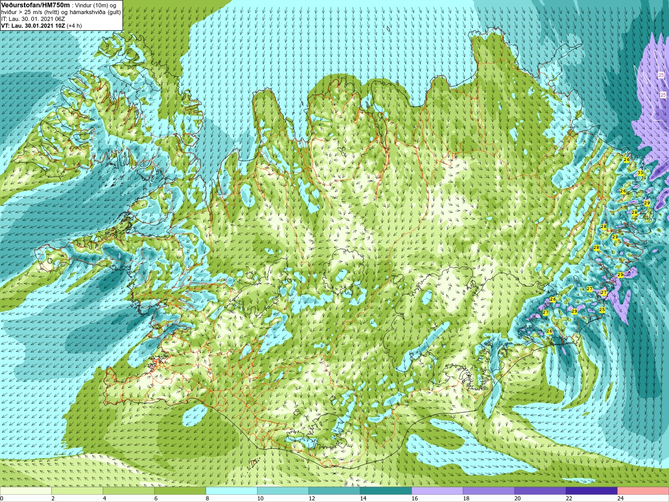Viewport: 669px width, 502px height.
Task: Click the pale yellow 0–2 m/s legend swatch
Action: tap(26, 491)
